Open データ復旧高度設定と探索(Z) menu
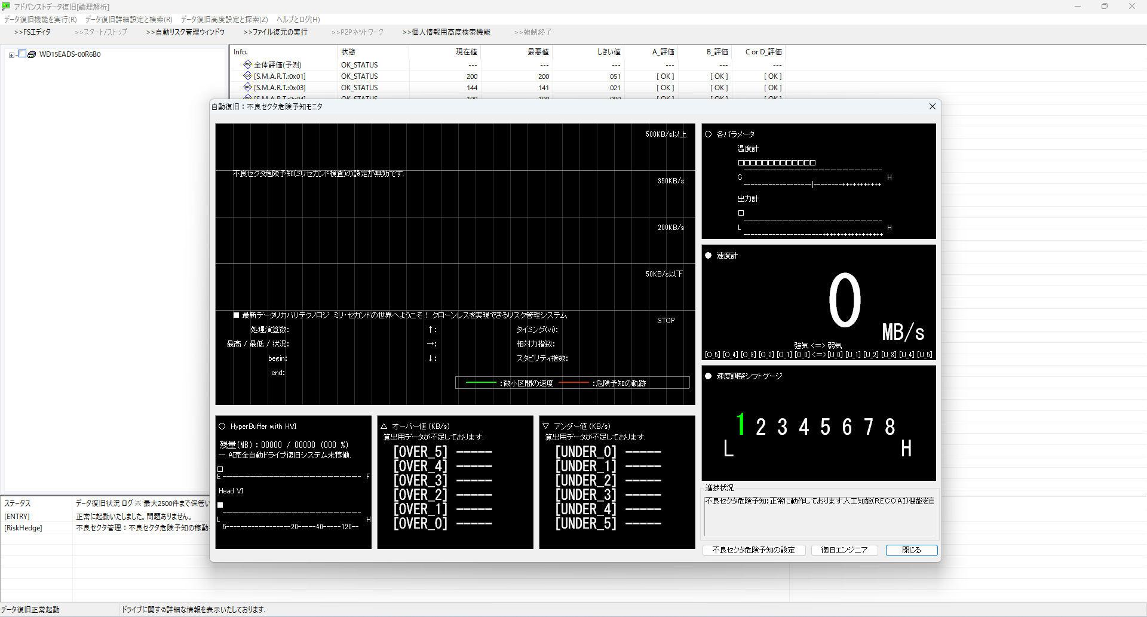 coord(224,20)
